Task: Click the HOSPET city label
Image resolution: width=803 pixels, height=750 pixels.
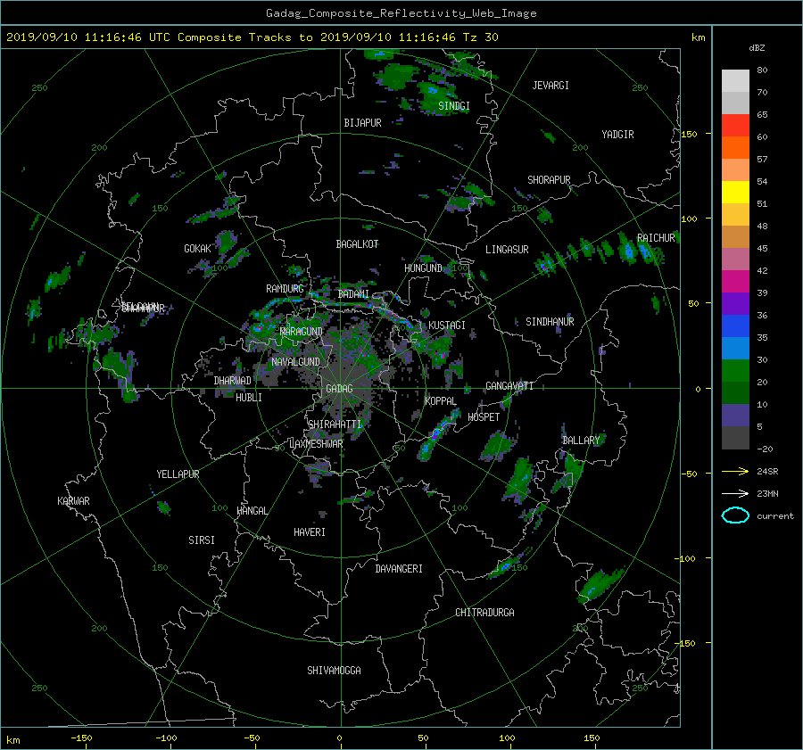Action: (484, 417)
